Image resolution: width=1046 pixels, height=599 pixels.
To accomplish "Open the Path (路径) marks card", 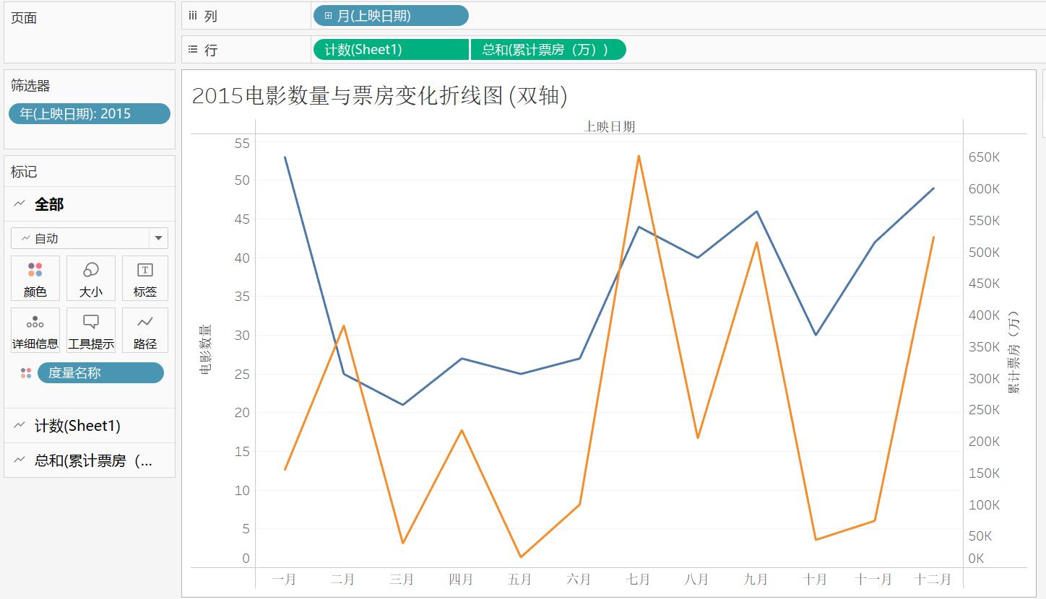I will [x=145, y=330].
